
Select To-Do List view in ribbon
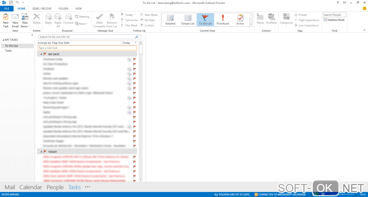coord(205,20)
